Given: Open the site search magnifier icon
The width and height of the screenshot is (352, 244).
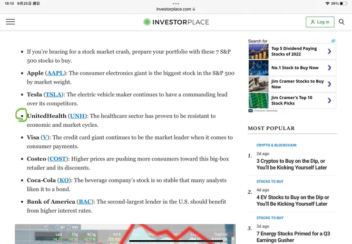Looking at the screenshot, I should [342, 22].
